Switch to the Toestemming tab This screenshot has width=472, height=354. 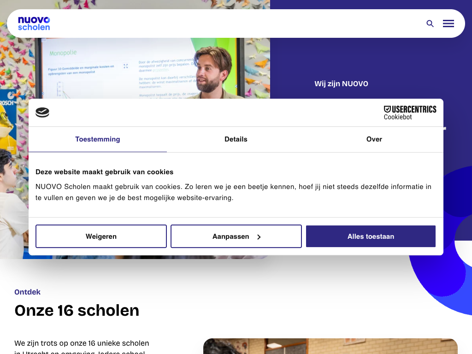(98, 139)
